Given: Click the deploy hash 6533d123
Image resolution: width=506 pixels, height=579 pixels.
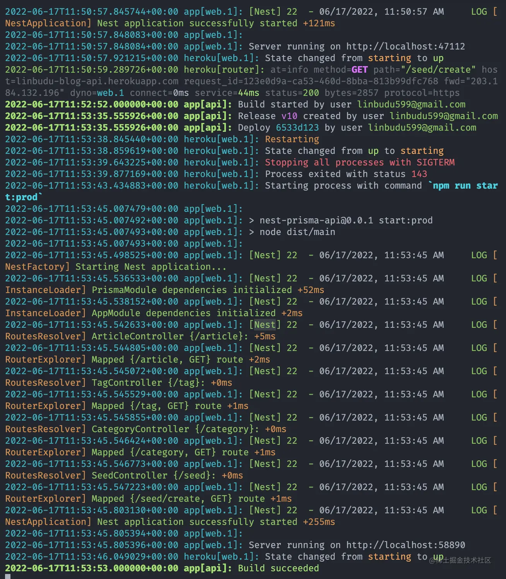Looking at the screenshot, I should [x=297, y=128].
